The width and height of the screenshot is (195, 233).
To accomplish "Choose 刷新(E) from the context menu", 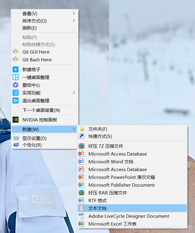I will coord(29,28).
